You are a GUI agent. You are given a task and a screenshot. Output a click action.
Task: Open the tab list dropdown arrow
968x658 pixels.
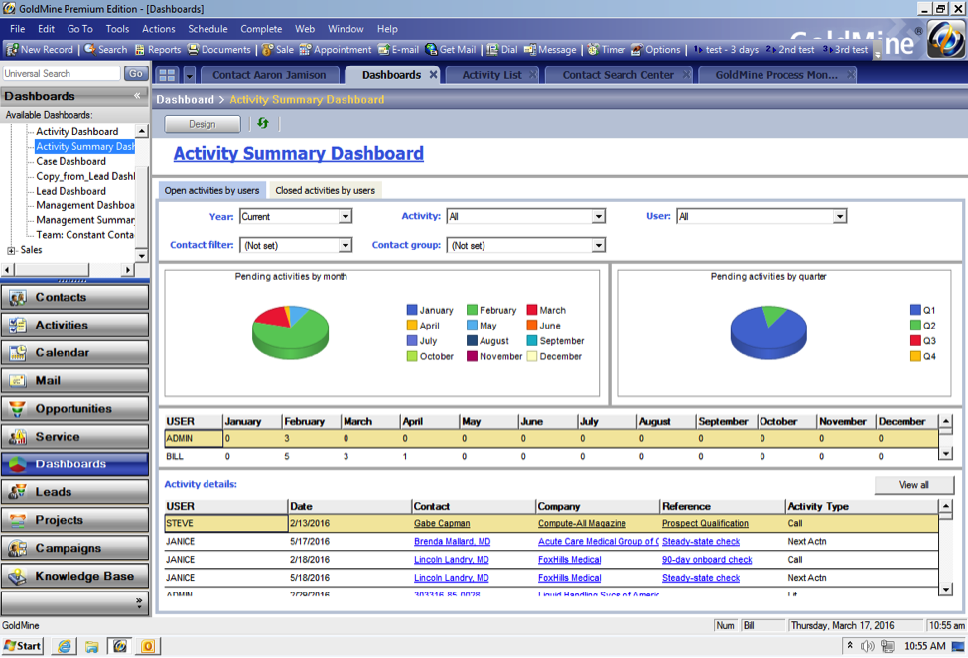tap(189, 75)
